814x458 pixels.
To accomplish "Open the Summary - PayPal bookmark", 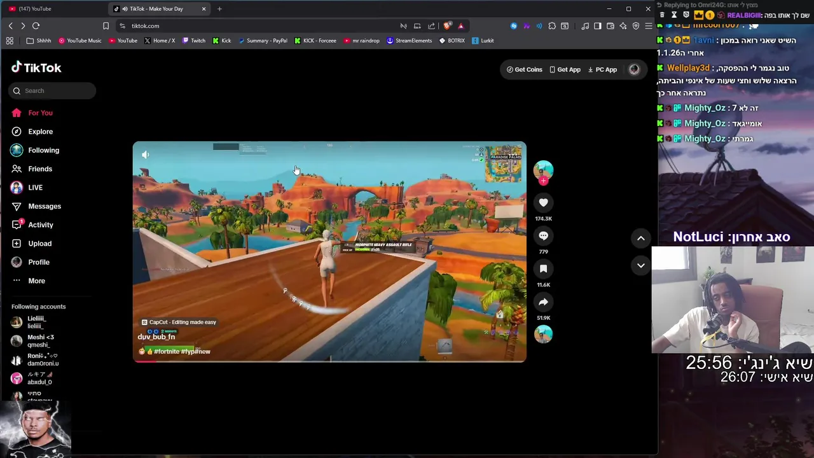I will click(263, 41).
